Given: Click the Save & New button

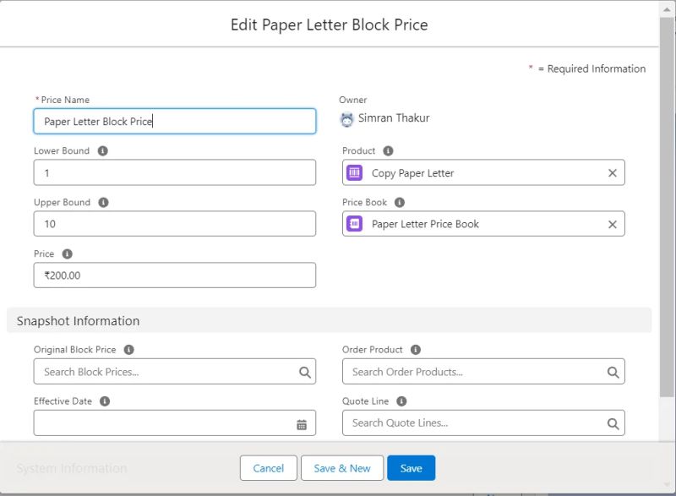Looking at the screenshot, I should 341,467.
